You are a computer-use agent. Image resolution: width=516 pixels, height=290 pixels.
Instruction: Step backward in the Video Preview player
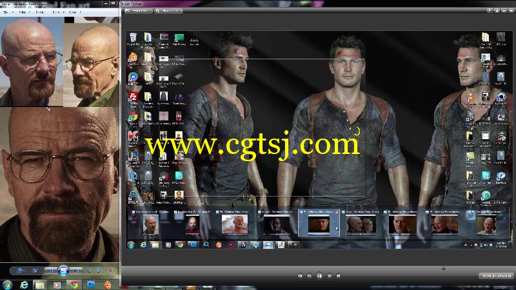310,276
